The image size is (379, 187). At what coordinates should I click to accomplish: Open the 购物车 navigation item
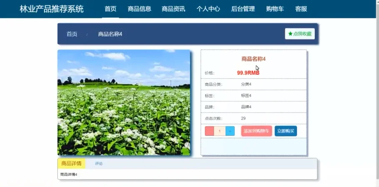coord(275,9)
